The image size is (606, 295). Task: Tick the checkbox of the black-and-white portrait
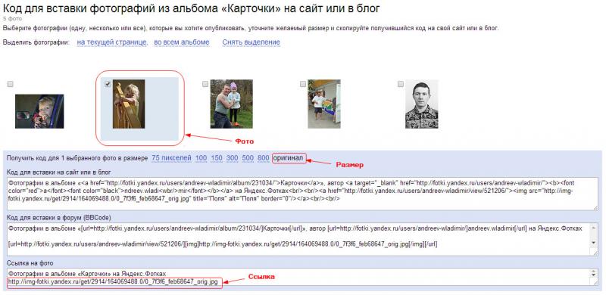(x=401, y=84)
